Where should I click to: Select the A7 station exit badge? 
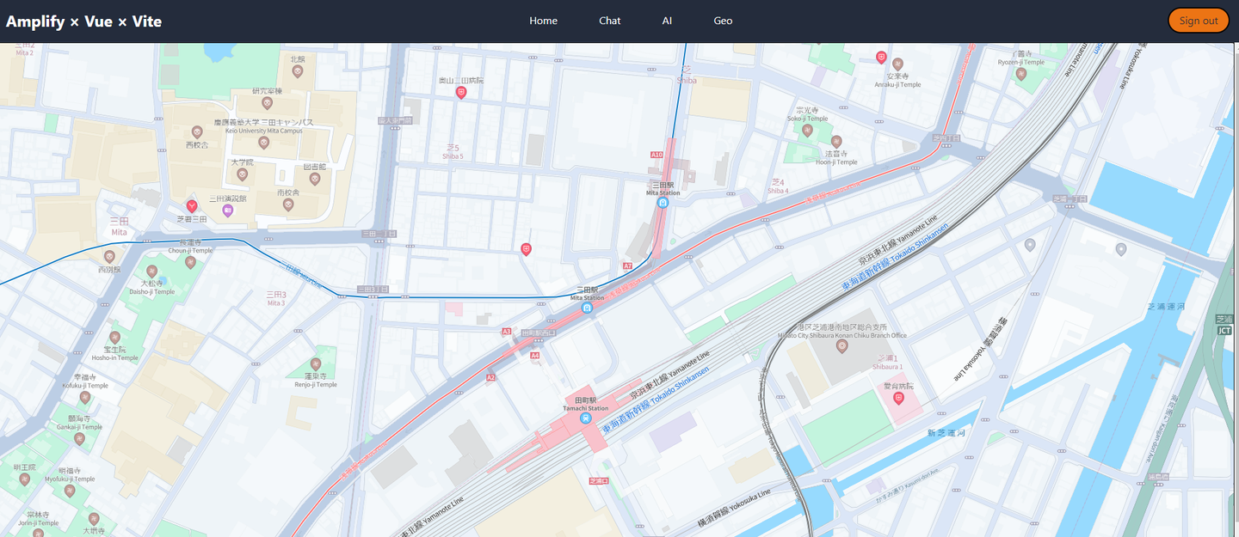click(x=627, y=266)
